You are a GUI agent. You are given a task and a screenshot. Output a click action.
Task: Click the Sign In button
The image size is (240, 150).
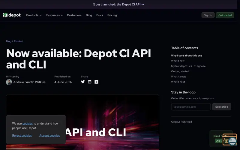click(x=208, y=15)
